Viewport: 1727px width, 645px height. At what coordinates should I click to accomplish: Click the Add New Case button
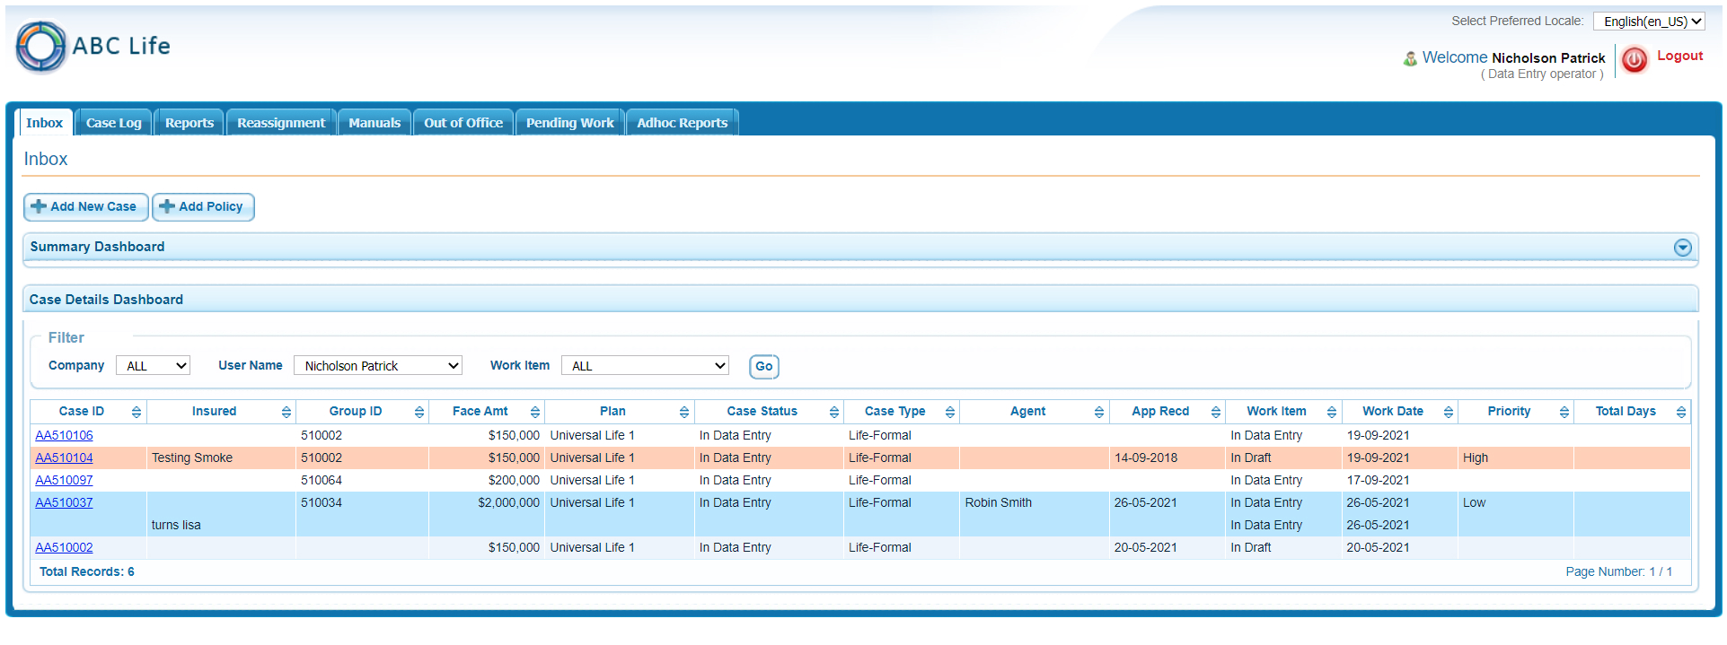tap(85, 207)
